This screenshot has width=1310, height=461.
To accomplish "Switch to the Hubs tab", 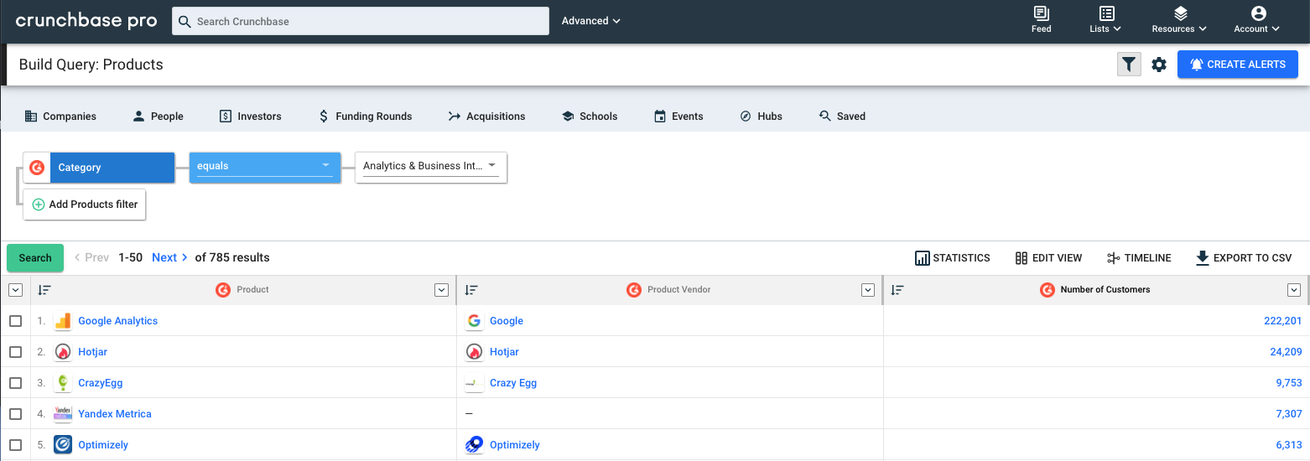I will point(761,117).
